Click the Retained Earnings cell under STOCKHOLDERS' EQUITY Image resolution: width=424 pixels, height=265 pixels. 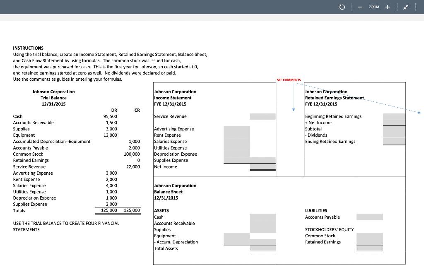pyautogui.click(x=369, y=242)
